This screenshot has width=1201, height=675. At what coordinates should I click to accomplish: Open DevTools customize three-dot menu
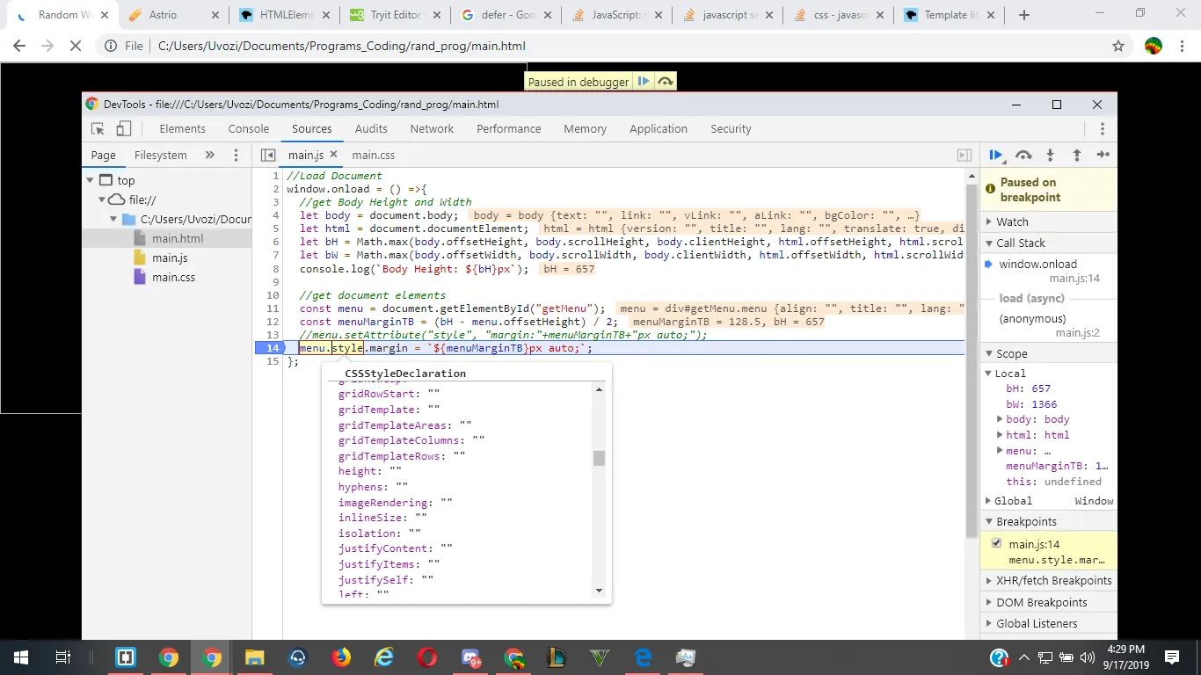click(1102, 129)
